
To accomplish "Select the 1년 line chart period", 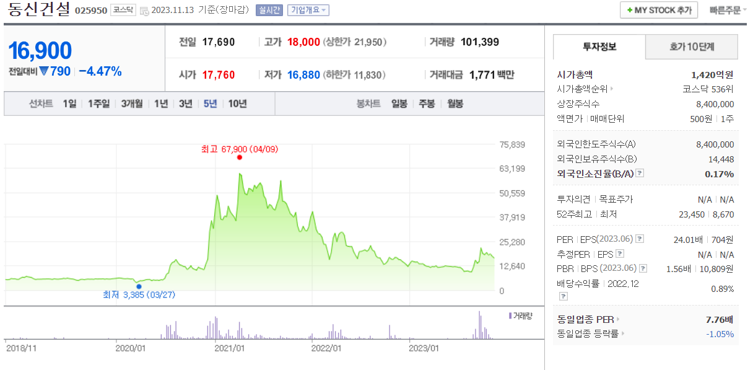I will [x=161, y=104].
